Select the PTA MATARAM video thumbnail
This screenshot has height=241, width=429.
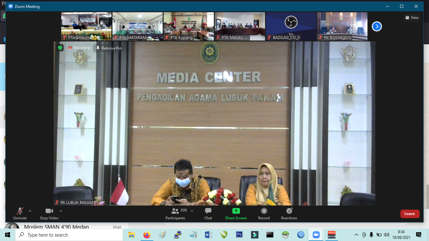point(137,26)
